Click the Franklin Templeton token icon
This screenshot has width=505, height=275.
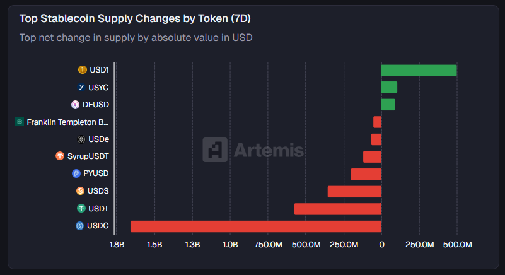click(20, 122)
